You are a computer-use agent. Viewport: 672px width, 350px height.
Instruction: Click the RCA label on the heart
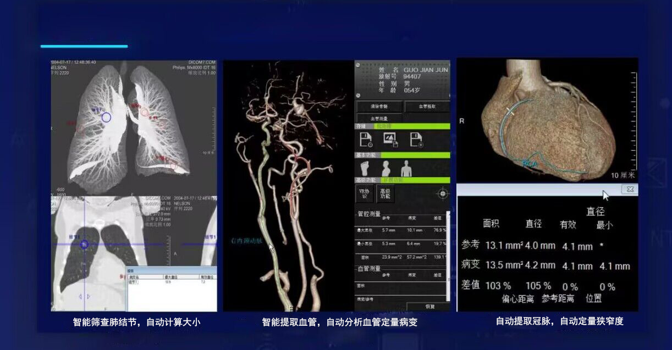pyautogui.click(x=530, y=163)
